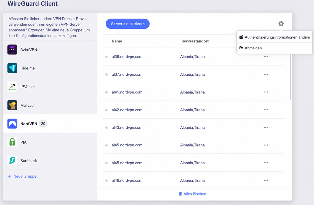Select server name al42.nordvpn.com
This screenshot has height=205, width=314.
point(127,110)
